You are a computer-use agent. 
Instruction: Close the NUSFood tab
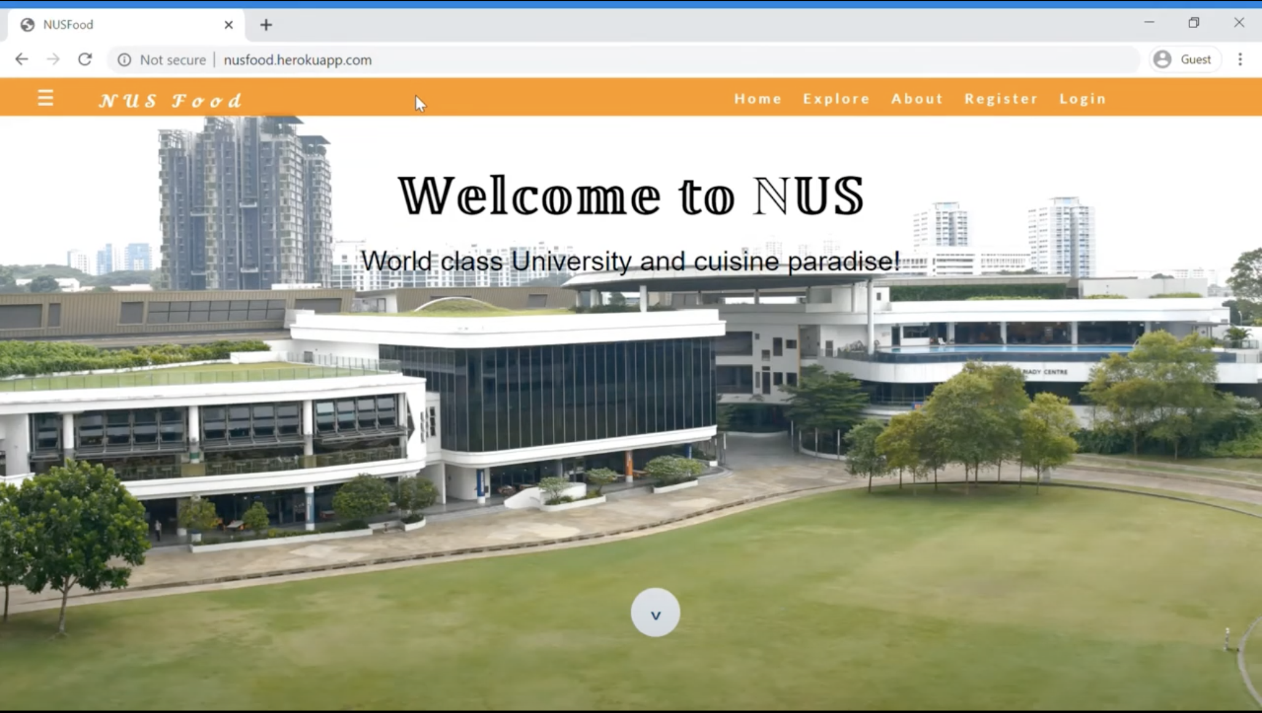point(228,25)
